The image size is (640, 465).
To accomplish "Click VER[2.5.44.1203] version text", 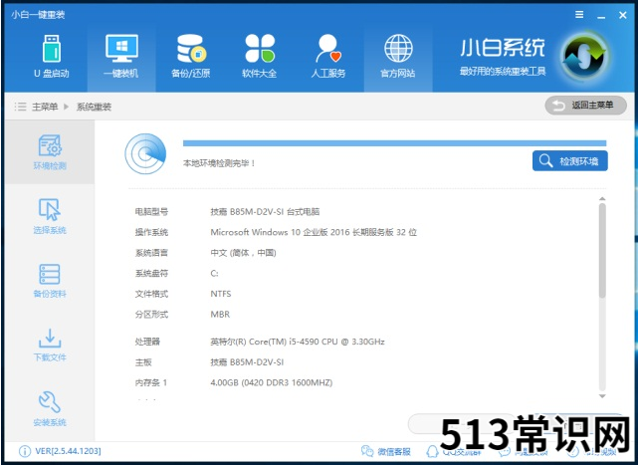I will pos(68,451).
